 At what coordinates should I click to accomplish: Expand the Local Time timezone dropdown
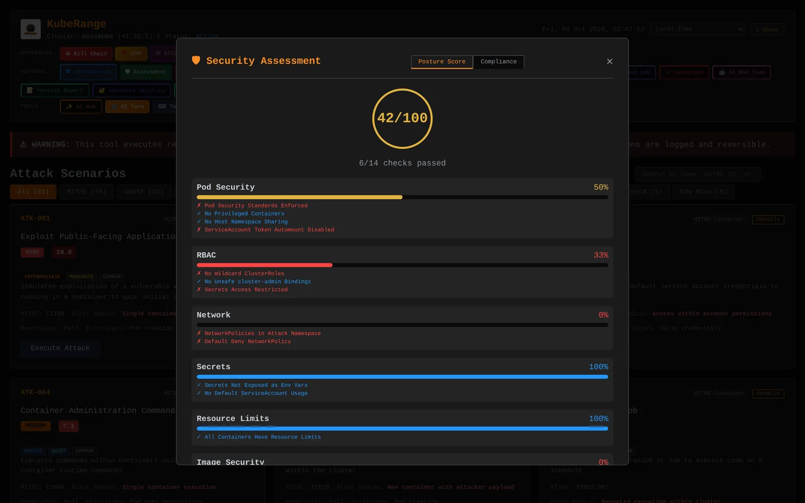697,29
